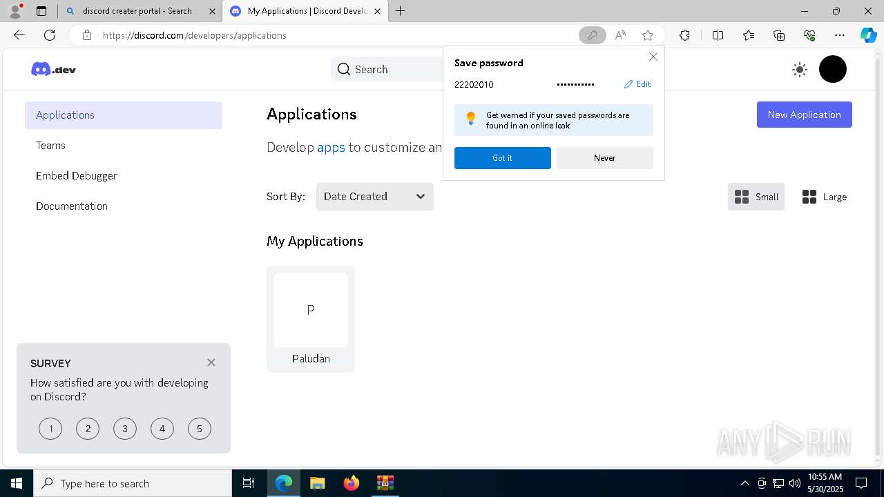The height and width of the screenshot is (497, 884).
Task: Go back to previous page
Action: [x=19, y=35]
